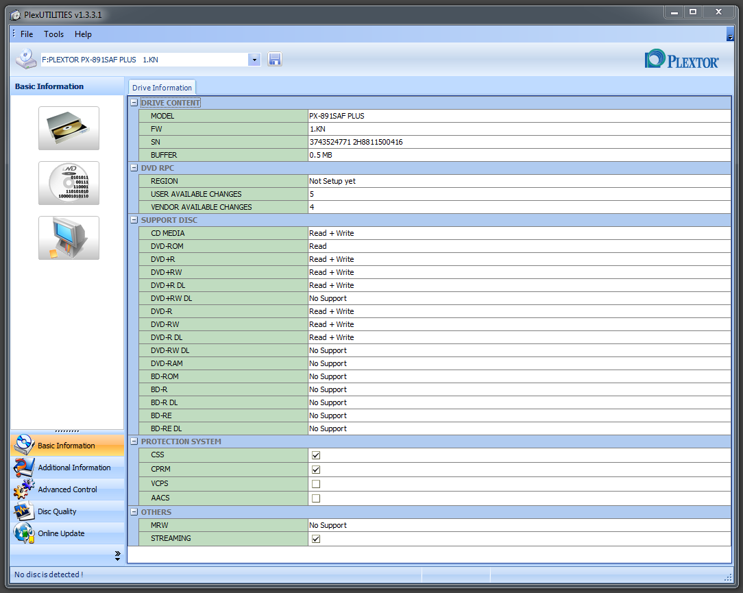Click the window resize grip corner
Image resolution: width=743 pixels, height=593 pixels.
[x=729, y=577]
